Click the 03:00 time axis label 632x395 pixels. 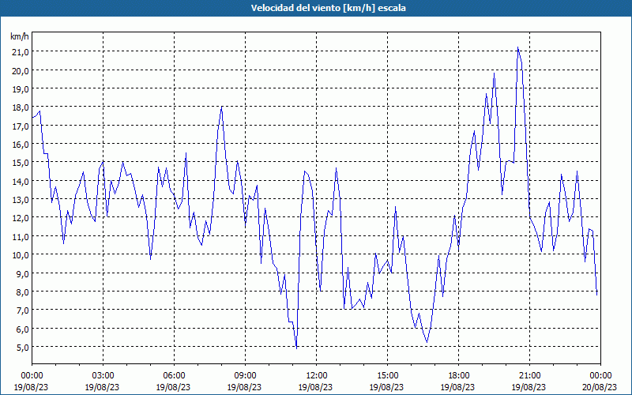coord(103,376)
